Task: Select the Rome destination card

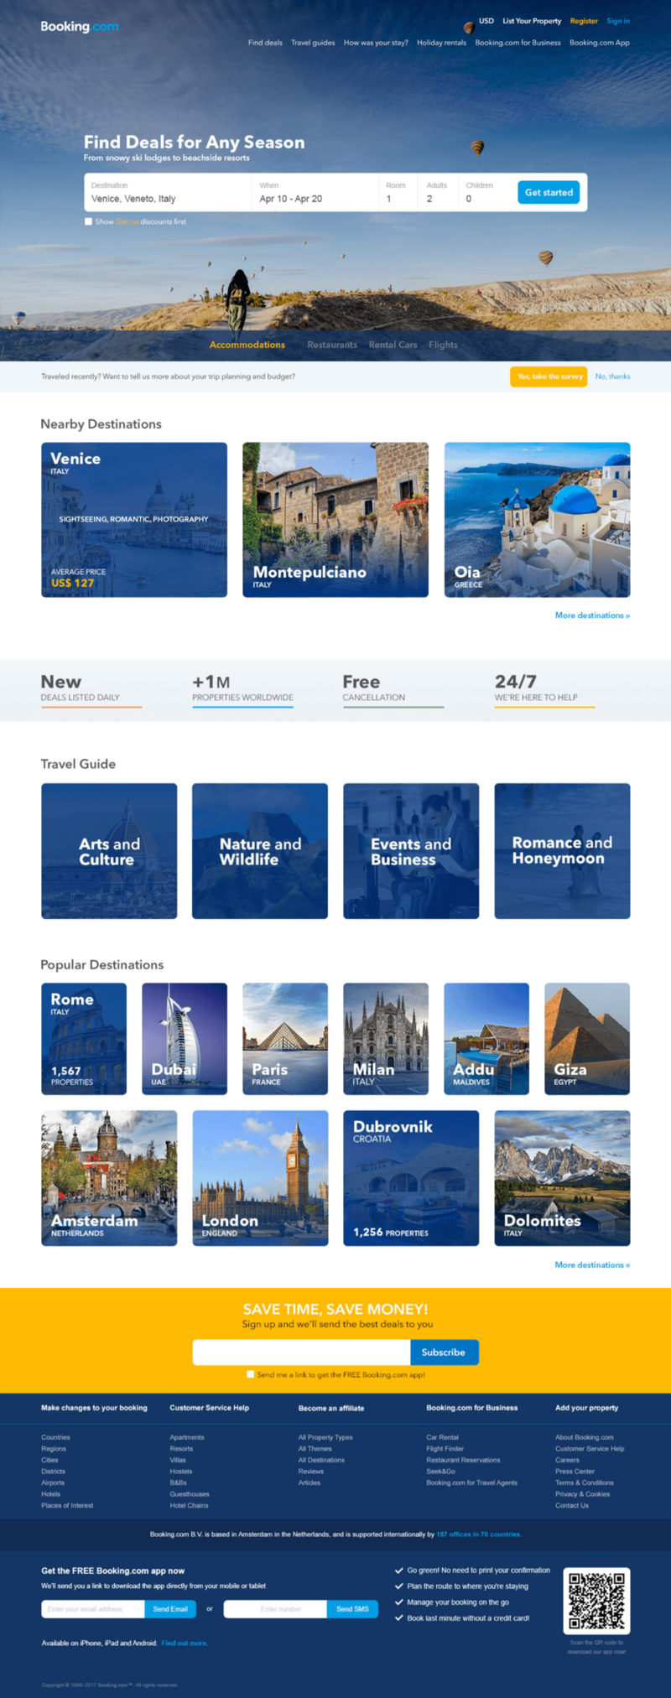Action: pos(84,1039)
